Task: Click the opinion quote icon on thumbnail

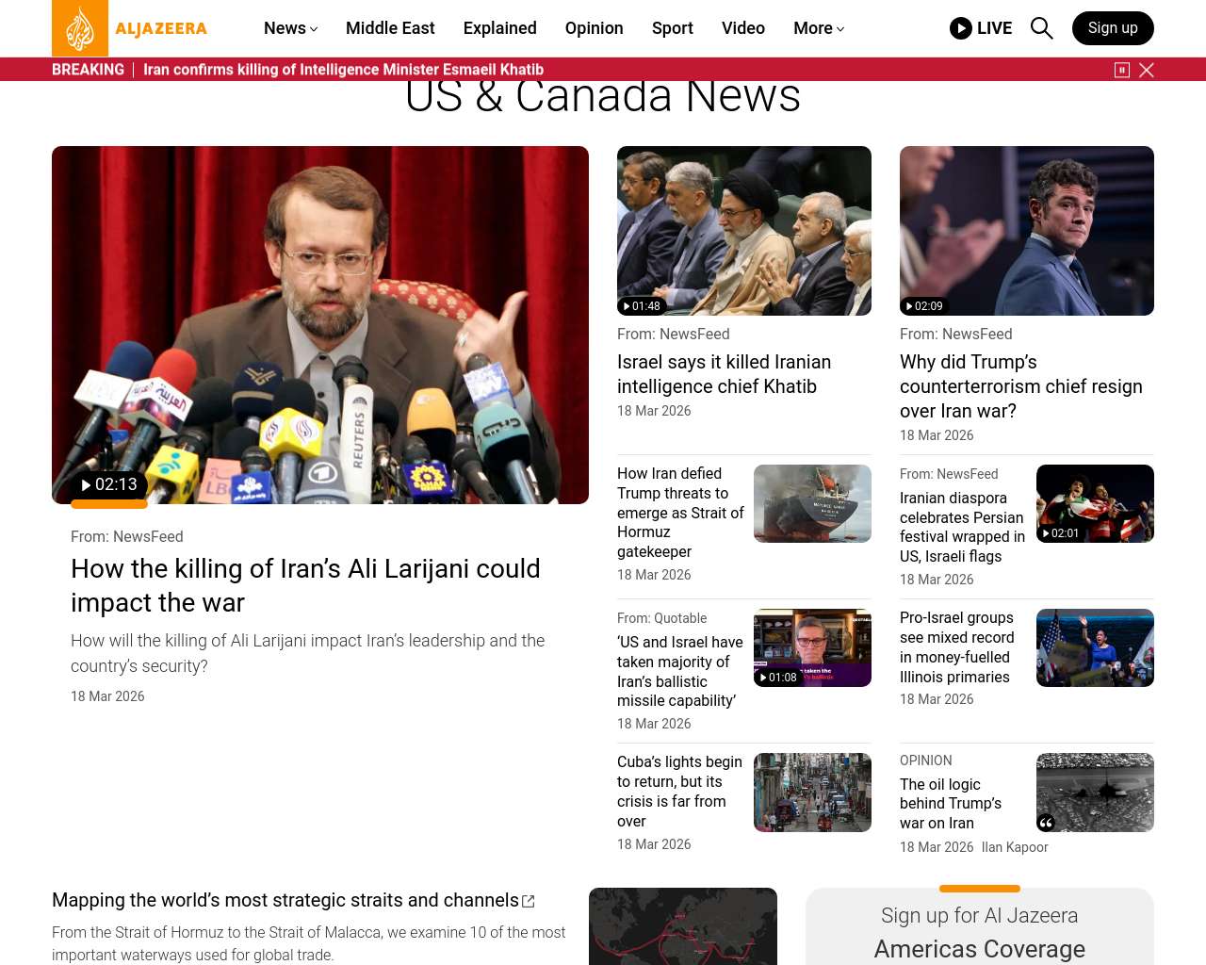Action: 1046,823
